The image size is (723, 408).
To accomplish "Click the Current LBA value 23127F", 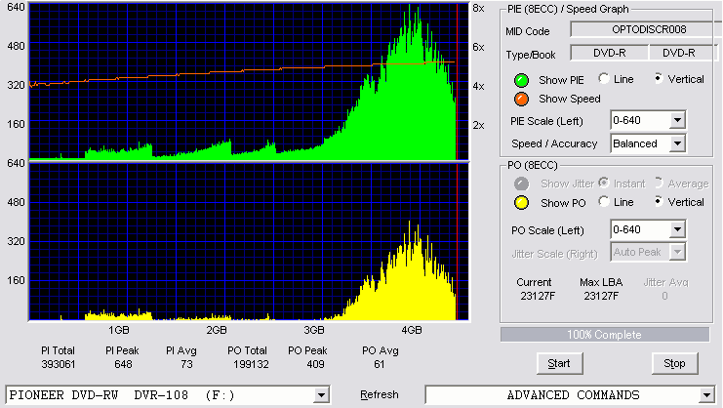I will click(x=538, y=296).
